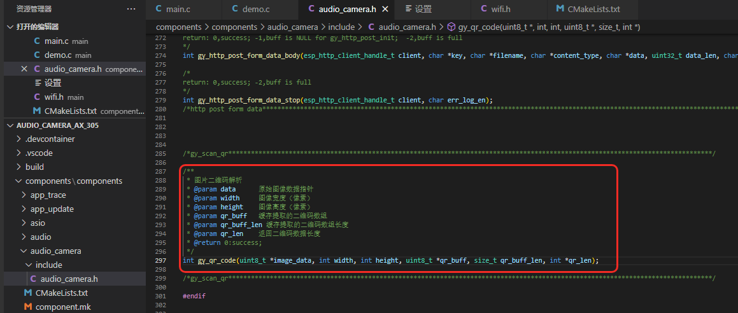The image size is (738, 313).
Task: Collapse the components\components folder
Action: click(19, 181)
